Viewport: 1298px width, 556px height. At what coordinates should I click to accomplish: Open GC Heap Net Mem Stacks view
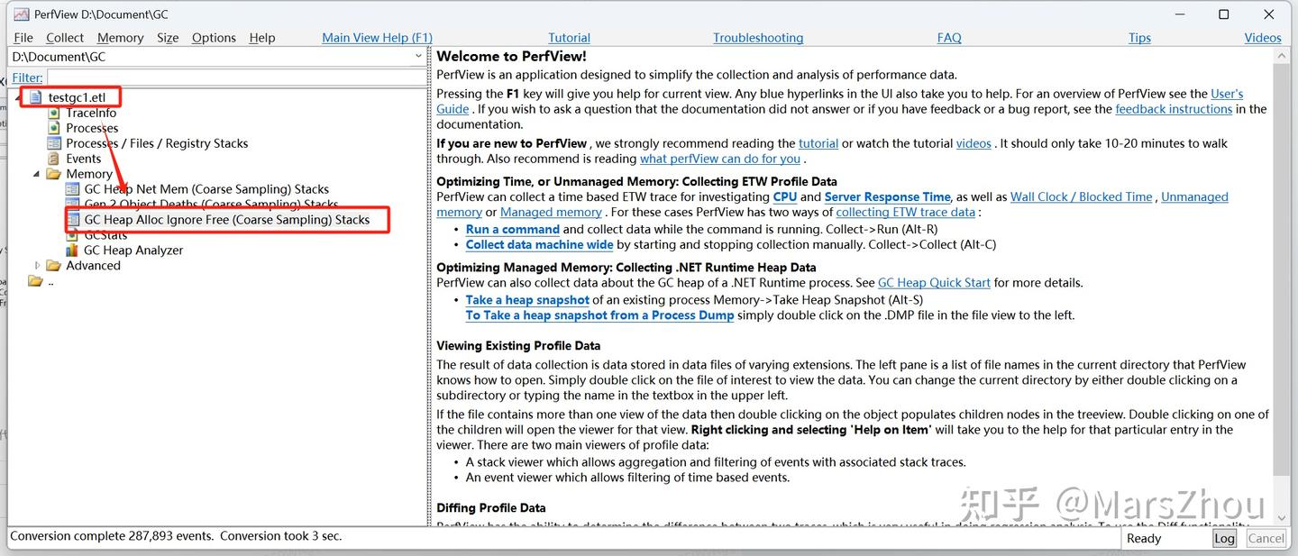[x=70, y=188]
